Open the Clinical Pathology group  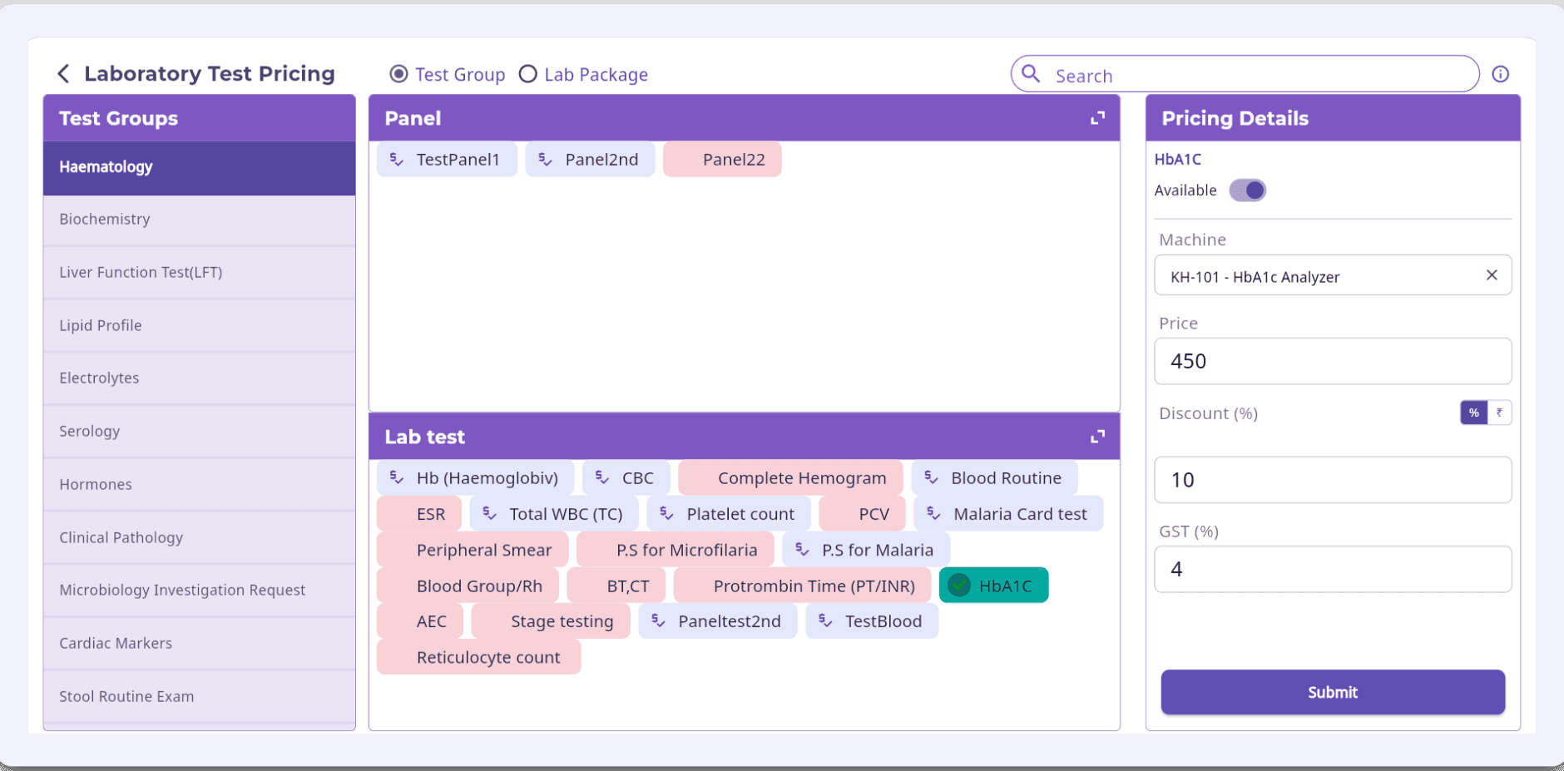tap(200, 538)
